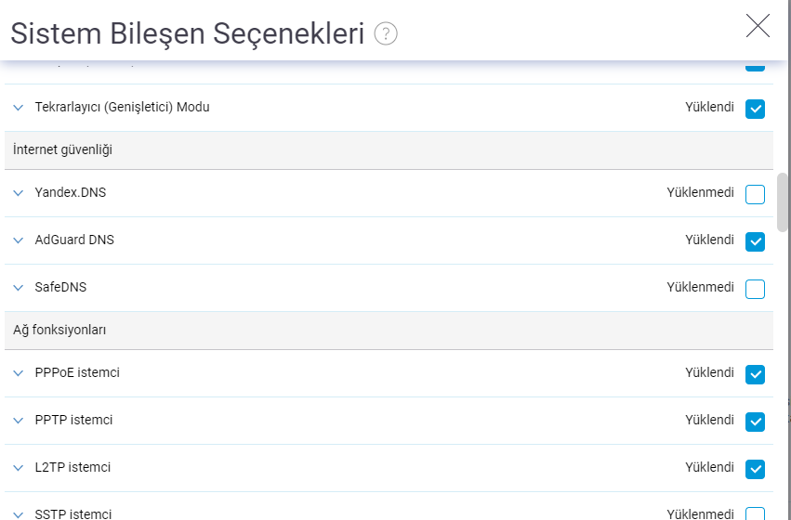Viewport: 791px width, 520px height.
Task: Expand PPPoE istemci details chevron
Action: pyautogui.click(x=19, y=373)
